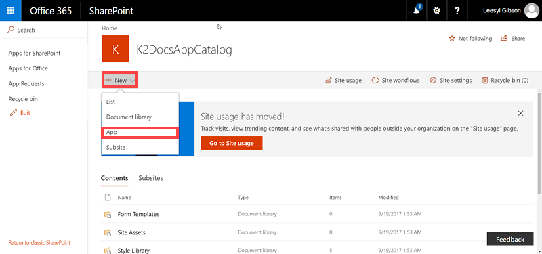This screenshot has height=254, width=542.
Task: Click the Site usage chart icon
Action: (x=328, y=80)
